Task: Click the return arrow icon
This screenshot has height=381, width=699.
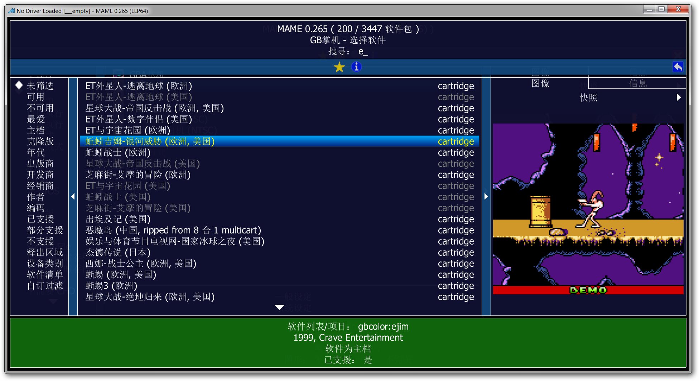Action: 678,67
